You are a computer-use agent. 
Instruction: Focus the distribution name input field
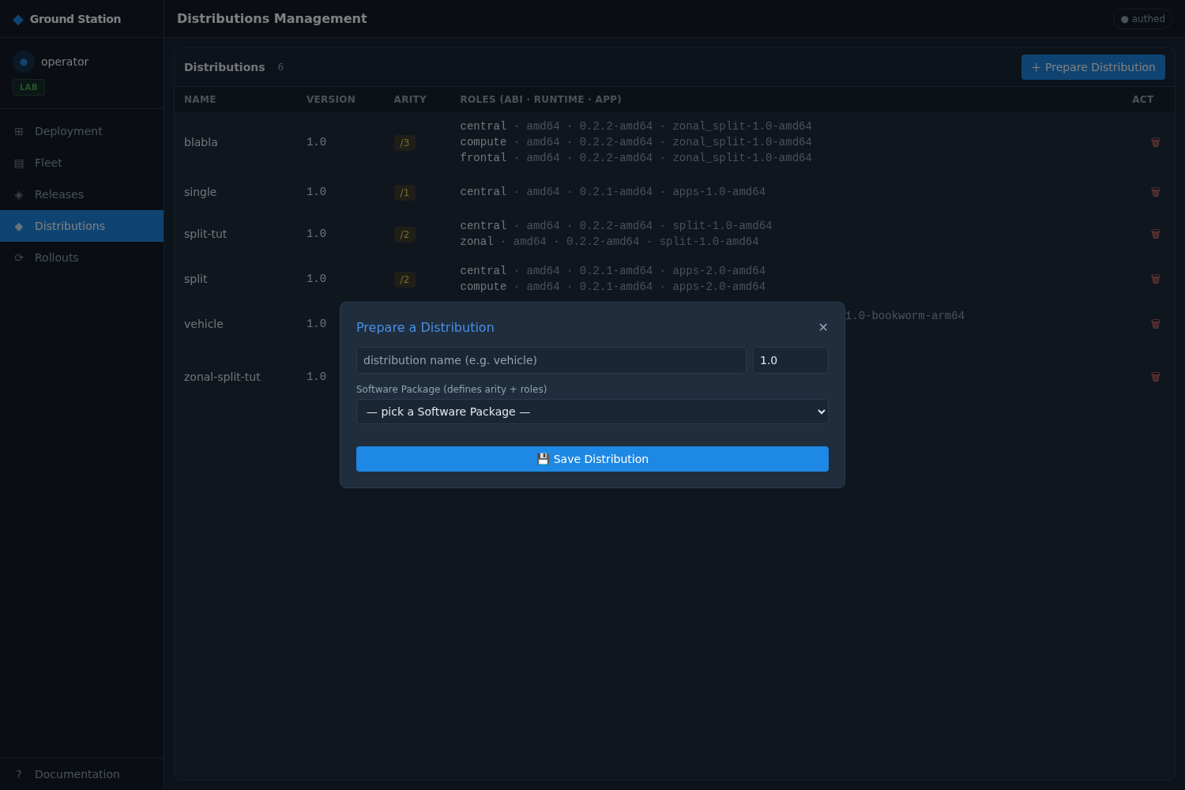coord(551,360)
